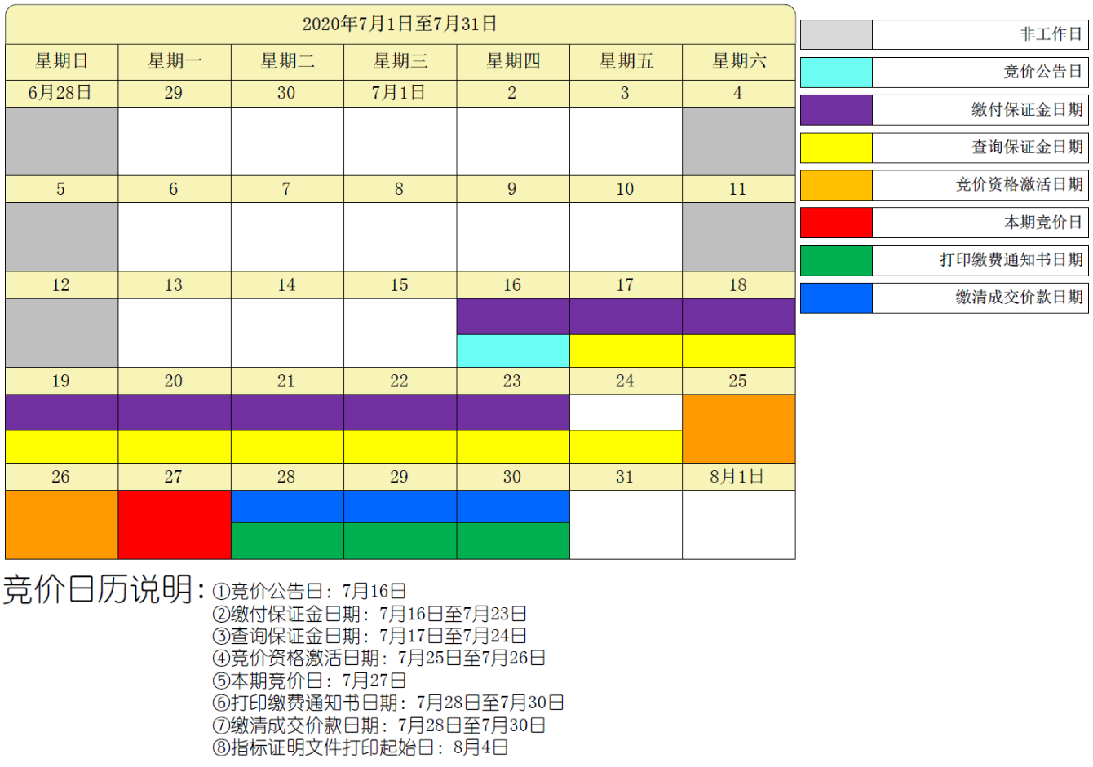This screenshot has width=1093, height=767.
Task: Select the 竞价资格激活日期 legend label
Action: coord(1019,184)
